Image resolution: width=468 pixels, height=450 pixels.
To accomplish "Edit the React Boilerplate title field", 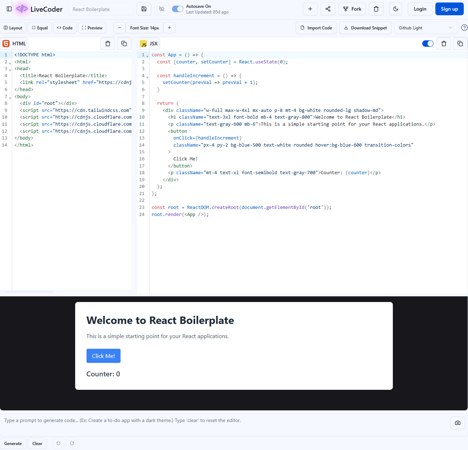I will click(101, 9).
